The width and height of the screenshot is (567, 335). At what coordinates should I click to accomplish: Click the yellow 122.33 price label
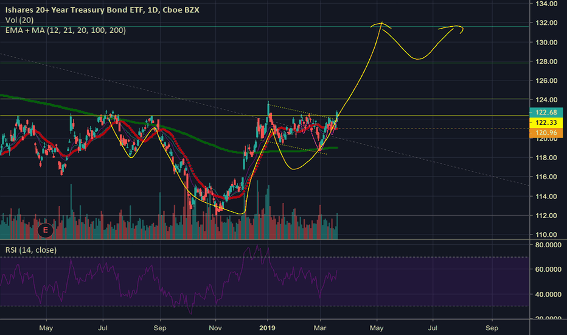click(546, 122)
